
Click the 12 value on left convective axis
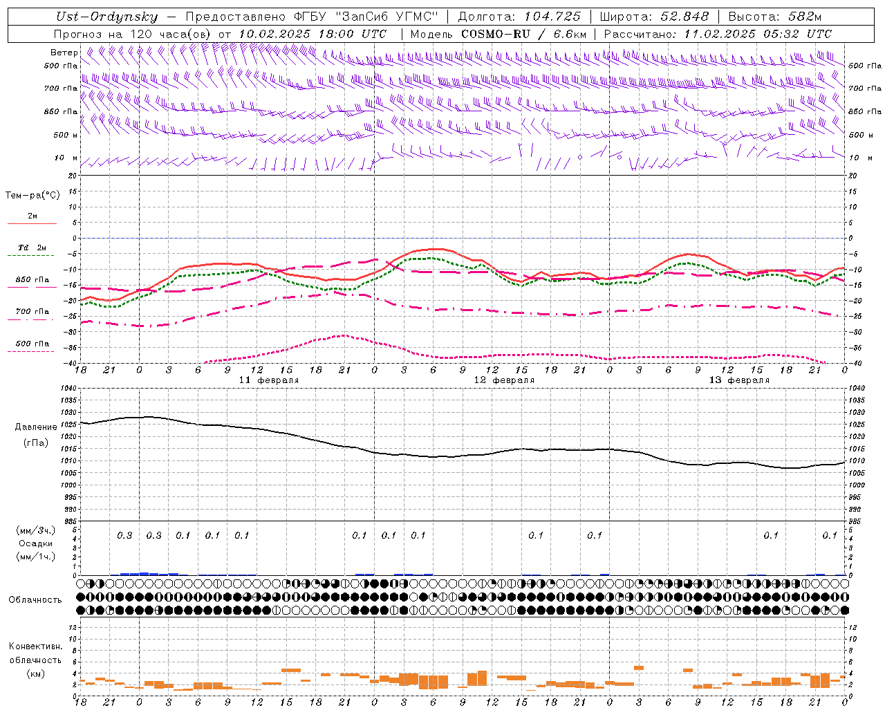click(x=73, y=627)
